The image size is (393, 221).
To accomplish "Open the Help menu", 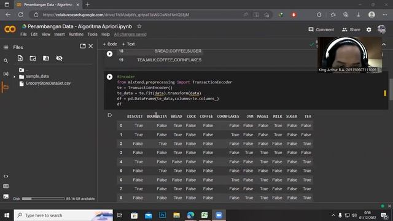I will click(x=106, y=34).
